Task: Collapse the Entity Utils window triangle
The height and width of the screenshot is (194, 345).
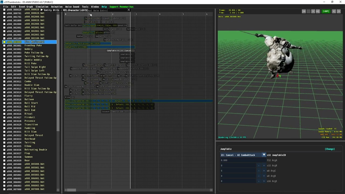Action: (x=42, y=10)
